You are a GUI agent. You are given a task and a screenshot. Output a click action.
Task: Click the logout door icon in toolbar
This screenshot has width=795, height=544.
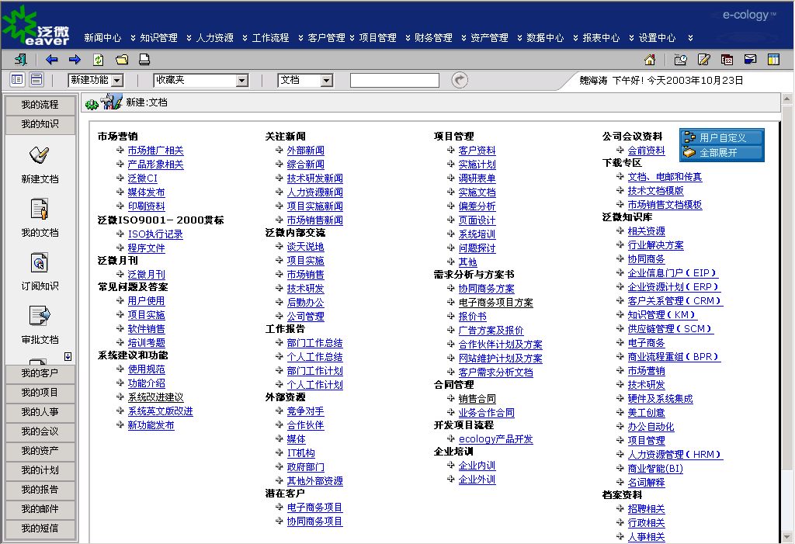[x=21, y=60]
